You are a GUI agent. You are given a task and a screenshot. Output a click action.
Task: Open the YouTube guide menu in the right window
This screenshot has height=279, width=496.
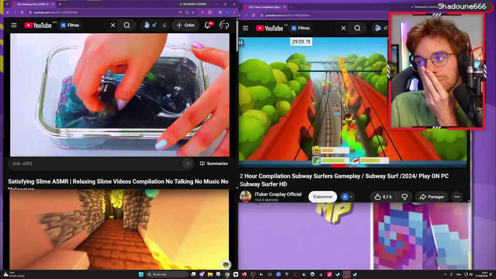(245, 28)
